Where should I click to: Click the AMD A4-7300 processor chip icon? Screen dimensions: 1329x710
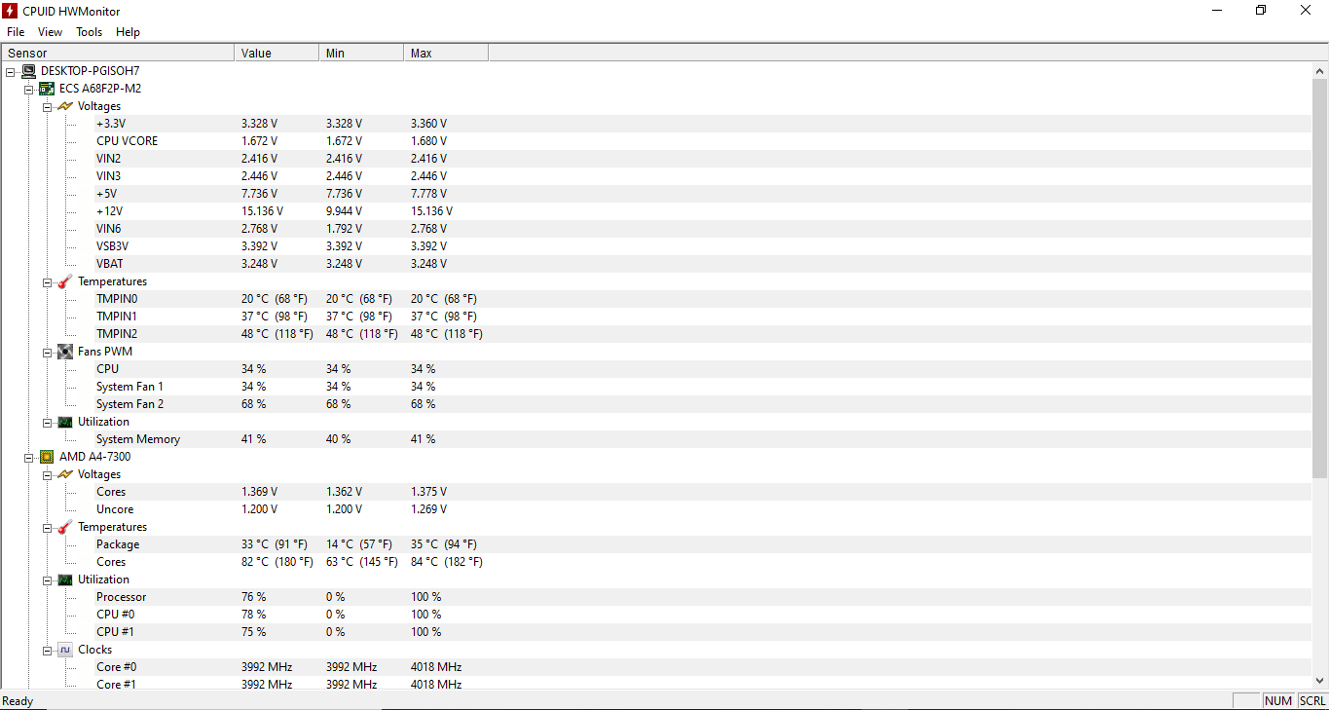coord(47,457)
